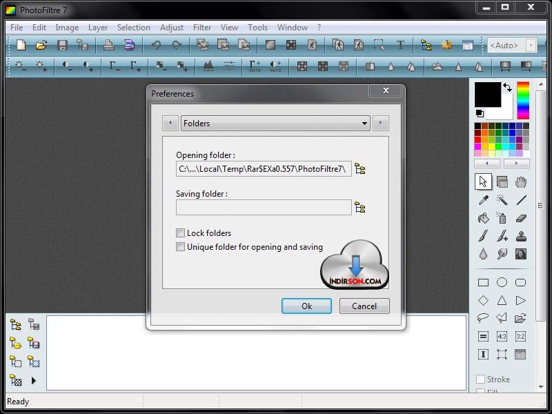The height and width of the screenshot is (414, 552).
Task: Open the Folders category dropdown
Action: 275,124
